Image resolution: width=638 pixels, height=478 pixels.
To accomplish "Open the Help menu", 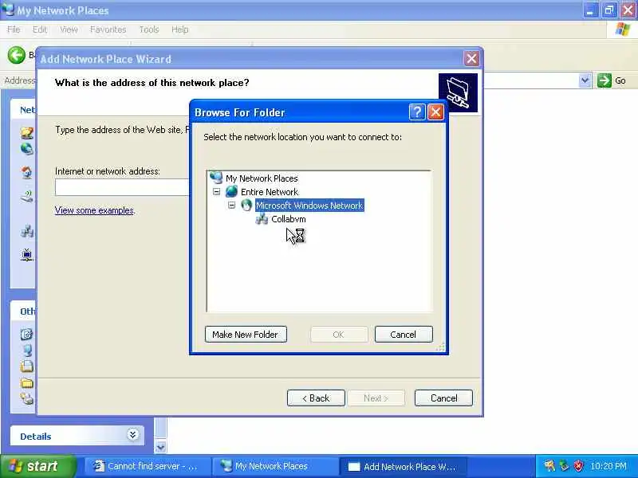I will 180,29.
